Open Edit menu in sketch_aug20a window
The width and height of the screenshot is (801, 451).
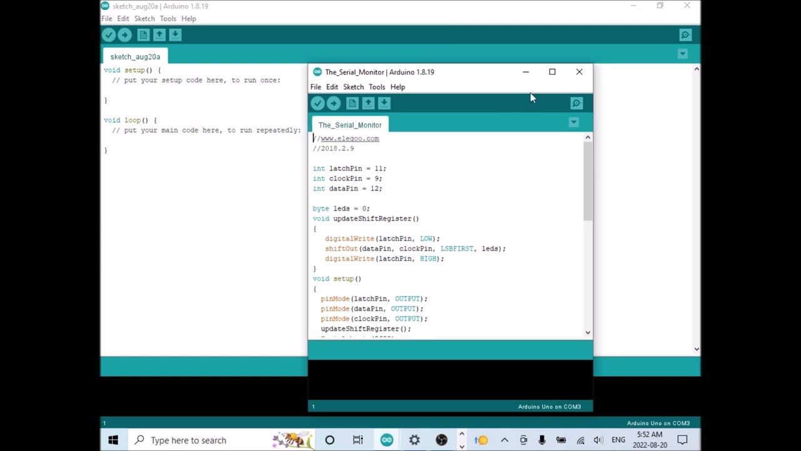[x=123, y=19]
